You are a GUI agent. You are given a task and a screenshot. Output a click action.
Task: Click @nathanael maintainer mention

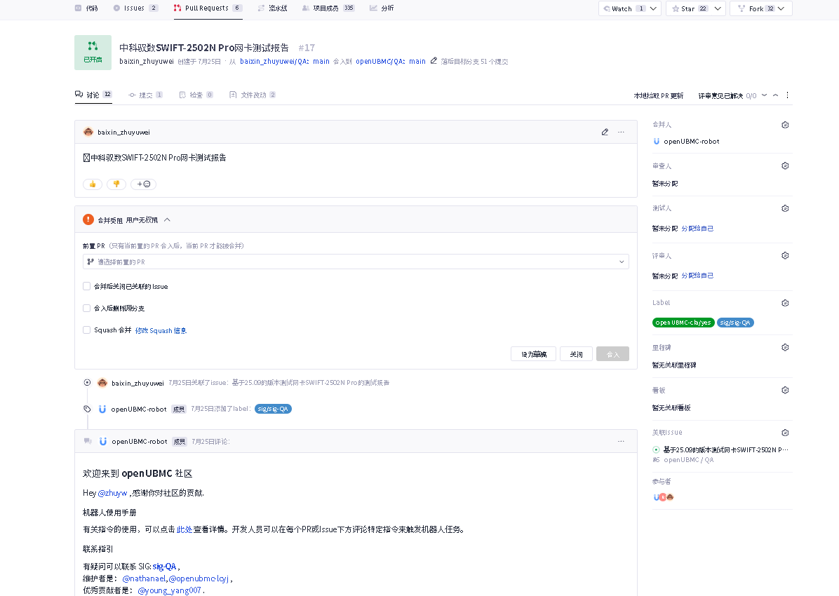144,578
